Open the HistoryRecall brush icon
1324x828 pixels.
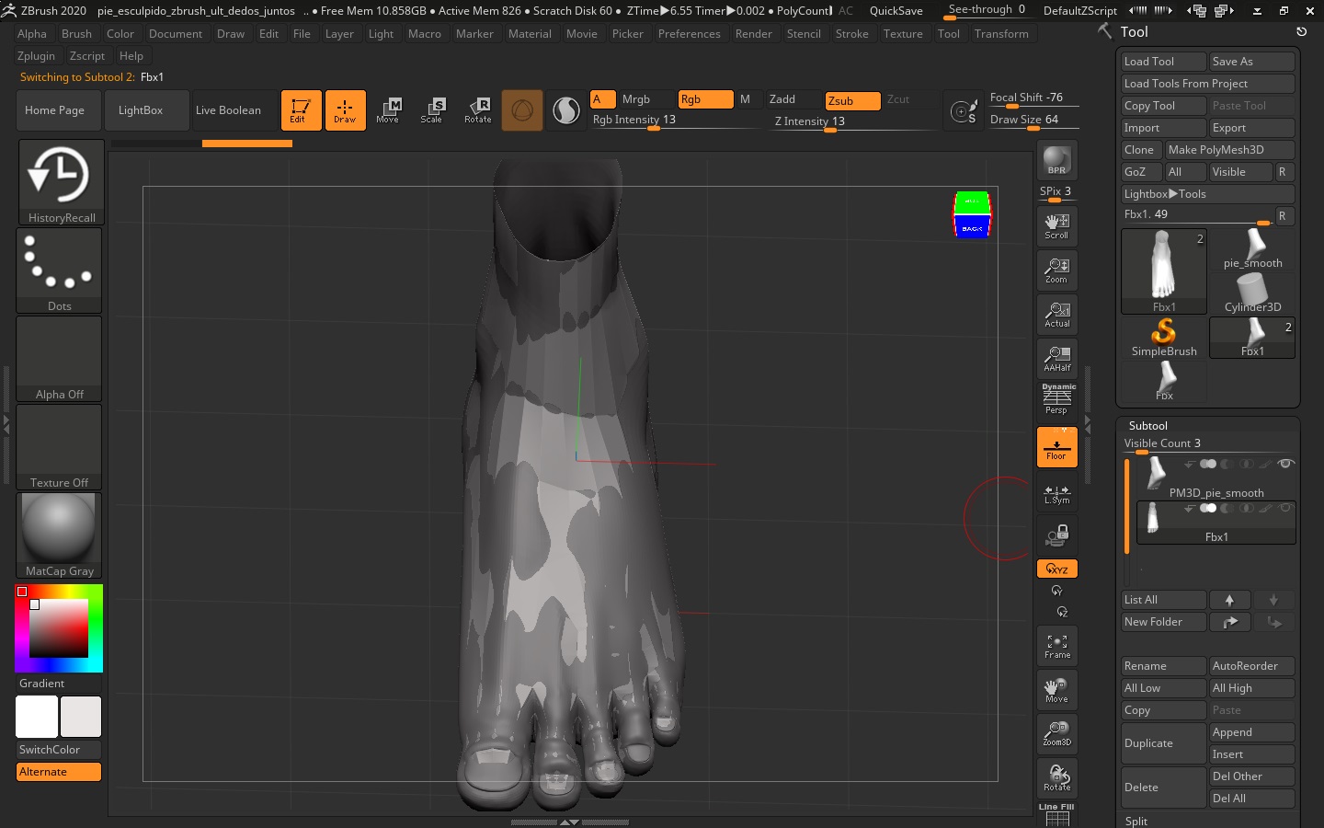tap(61, 181)
